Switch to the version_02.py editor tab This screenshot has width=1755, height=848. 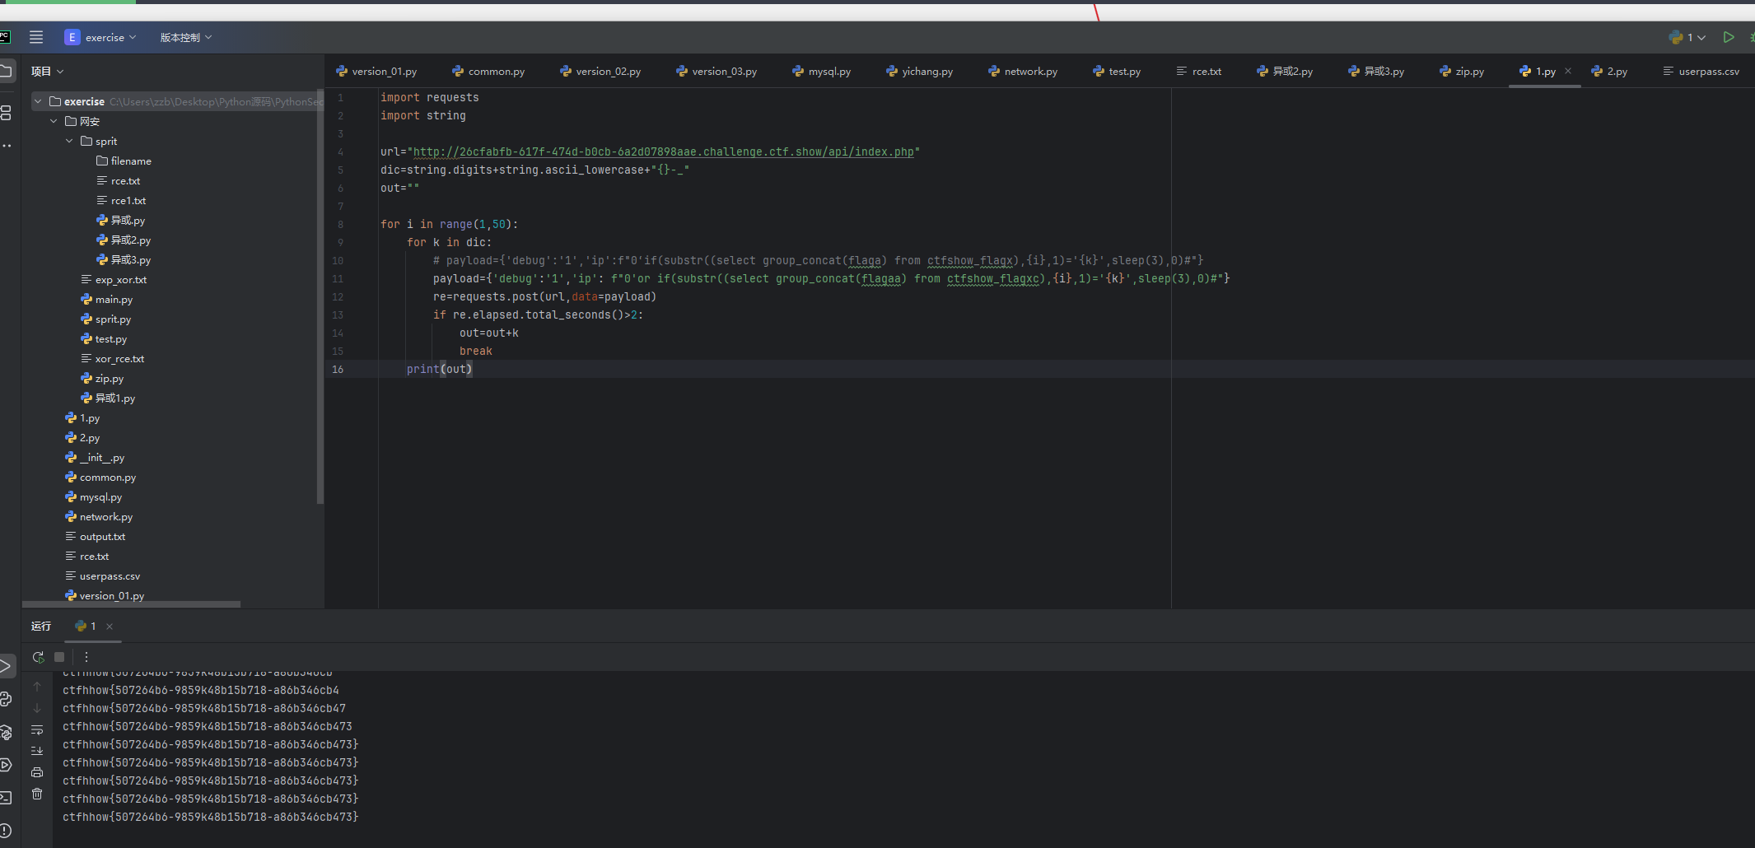click(x=600, y=72)
